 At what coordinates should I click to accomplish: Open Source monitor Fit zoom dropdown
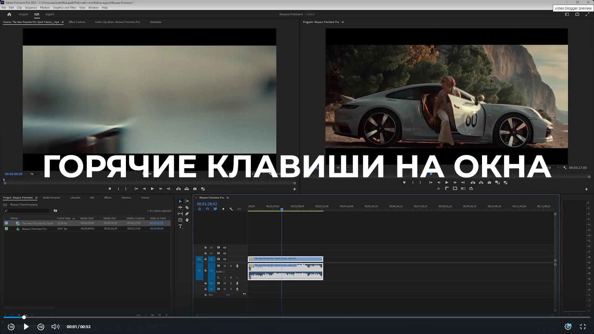pyautogui.click(x=36, y=174)
